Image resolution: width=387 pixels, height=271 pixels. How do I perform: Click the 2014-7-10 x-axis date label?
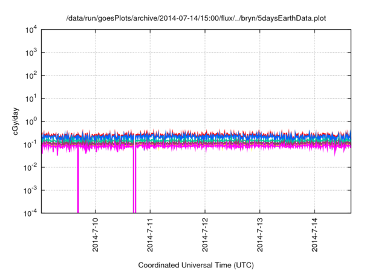[x=96, y=235]
